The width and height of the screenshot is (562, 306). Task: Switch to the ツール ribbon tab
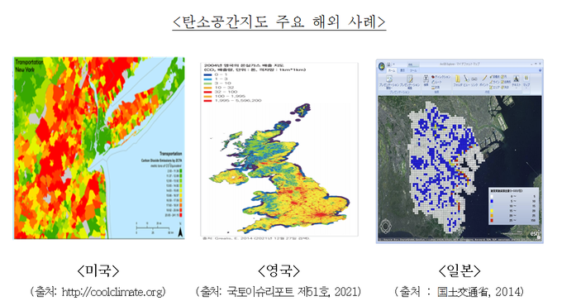tap(413, 70)
